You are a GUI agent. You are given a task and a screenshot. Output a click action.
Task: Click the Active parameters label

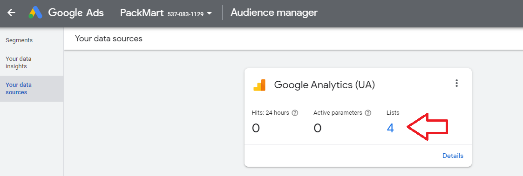[338, 113]
